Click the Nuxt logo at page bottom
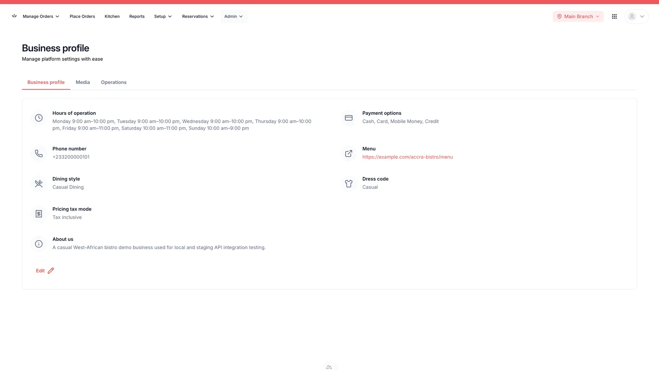This screenshot has width=659, height=370. (x=329, y=367)
